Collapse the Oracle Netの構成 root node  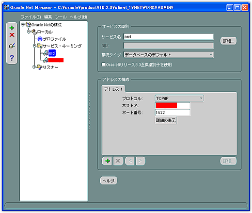[x=23, y=25]
